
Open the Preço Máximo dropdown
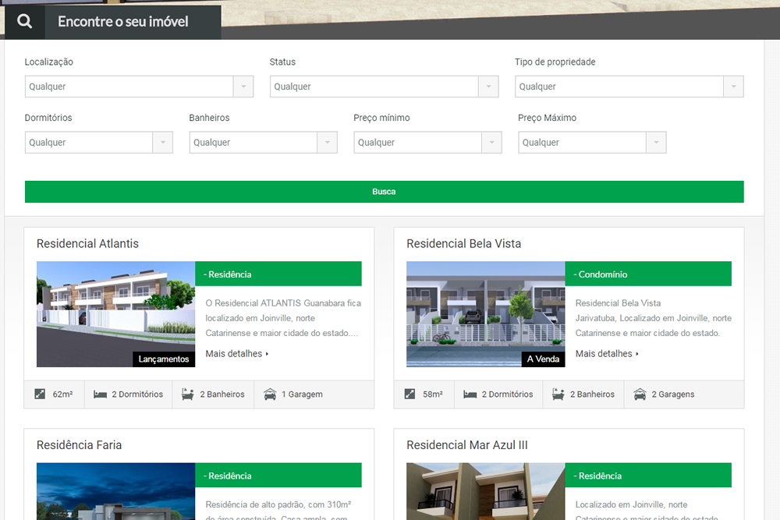tap(592, 142)
